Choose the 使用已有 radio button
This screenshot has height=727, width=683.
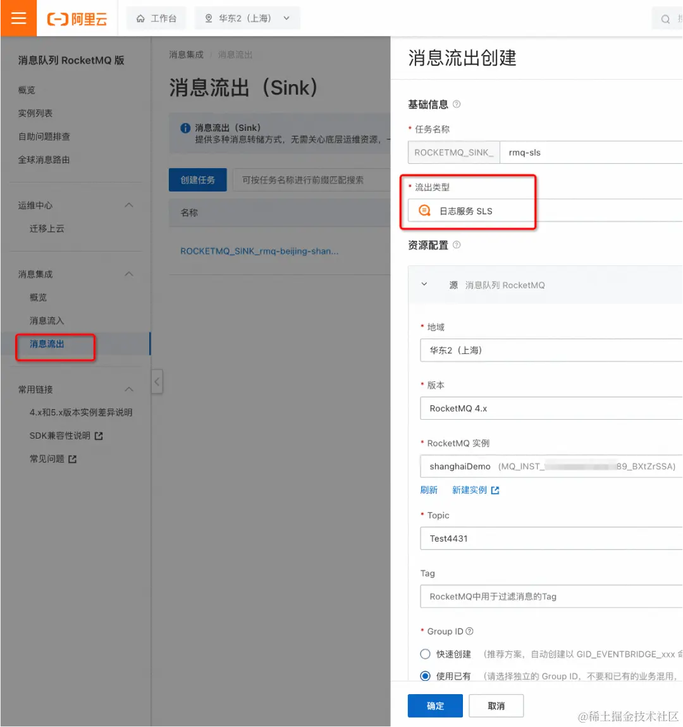point(424,675)
